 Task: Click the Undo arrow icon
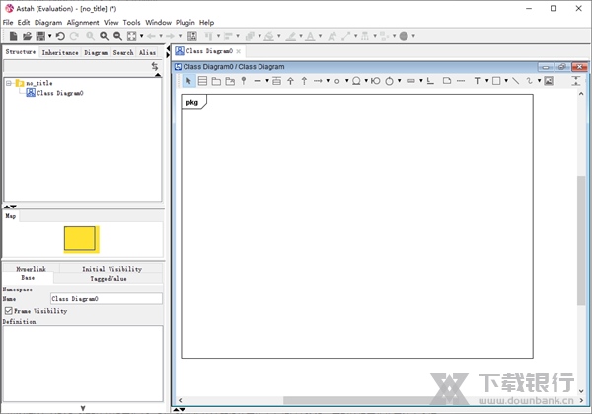[60, 36]
